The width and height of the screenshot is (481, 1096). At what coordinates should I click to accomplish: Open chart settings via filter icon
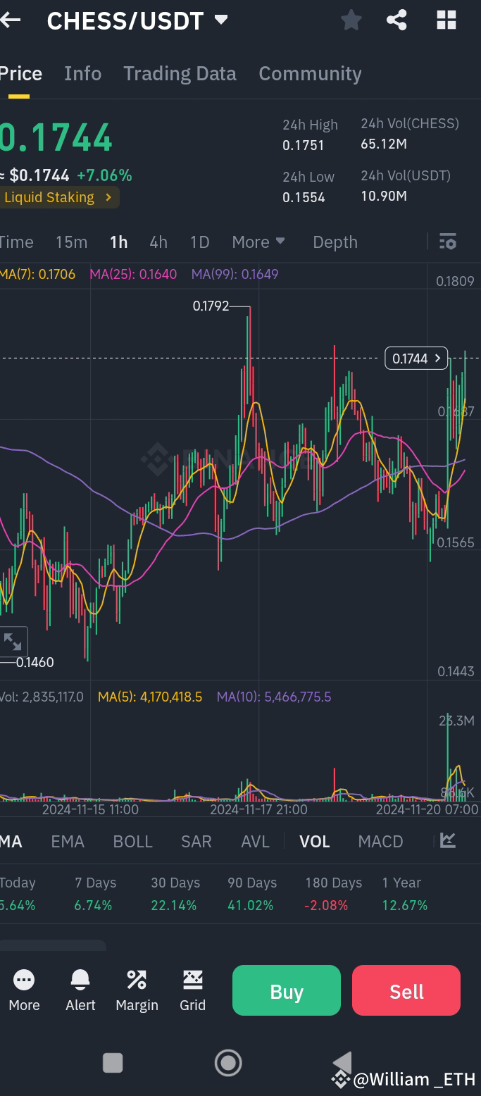tap(449, 242)
